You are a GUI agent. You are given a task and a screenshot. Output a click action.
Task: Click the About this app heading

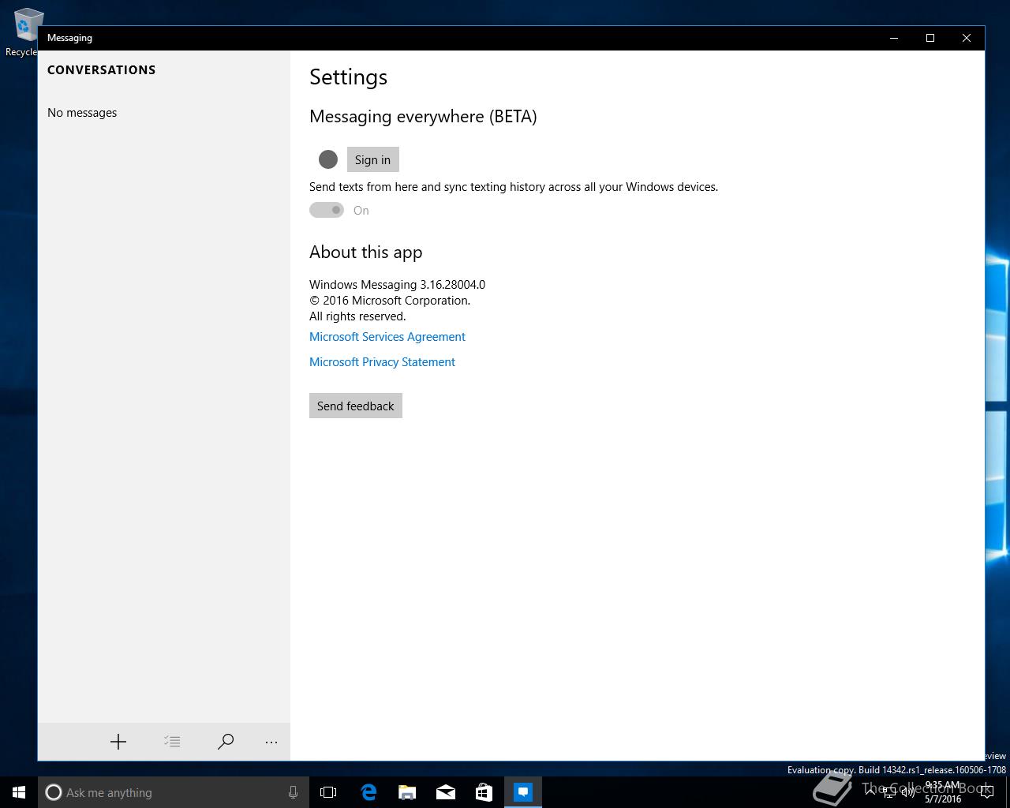pyautogui.click(x=366, y=252)
